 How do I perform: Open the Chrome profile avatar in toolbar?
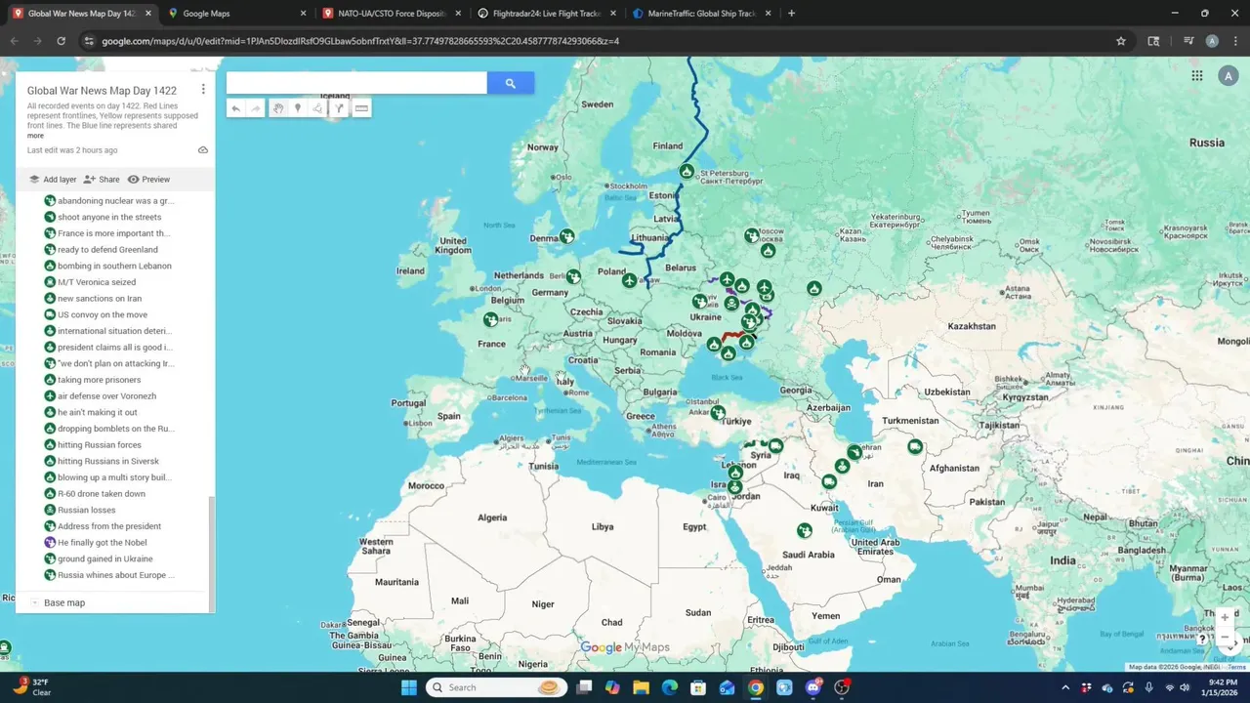pos(1212,41)
